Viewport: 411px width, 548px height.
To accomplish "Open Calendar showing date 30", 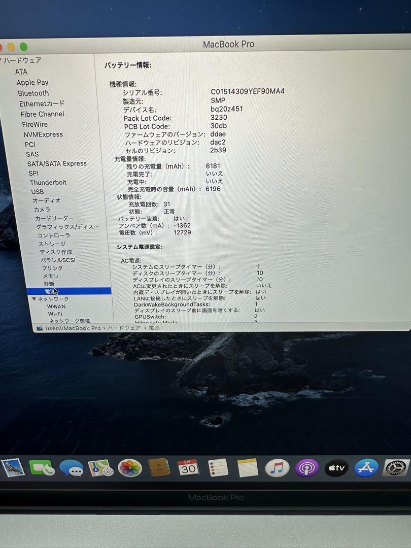I will point(188,468).
